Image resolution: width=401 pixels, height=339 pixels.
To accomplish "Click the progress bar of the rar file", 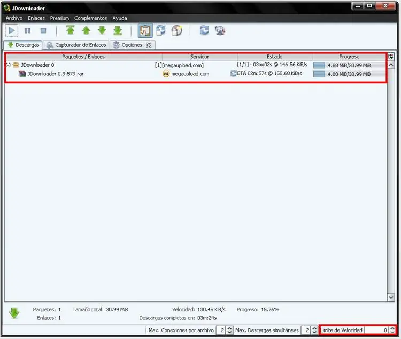I will coord(349,74).
